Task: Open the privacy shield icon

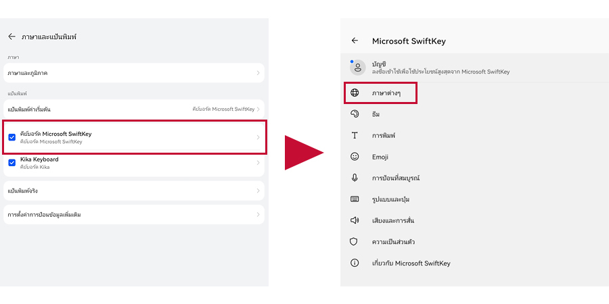Action: pyautogui.click(x=355, y=241)
